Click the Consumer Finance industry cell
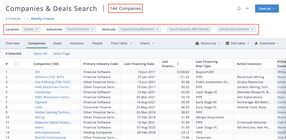Image resolution: width=286 pixels, height=140 pixels. (x=97, y=107)
